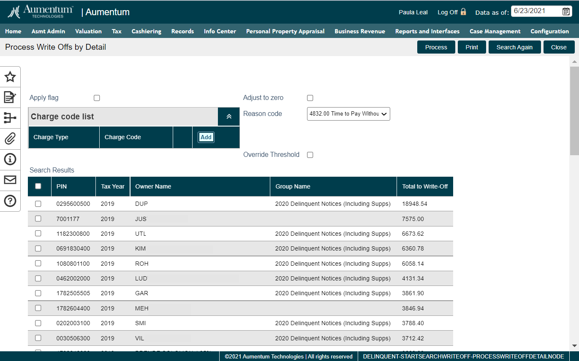
Task: Open the Cashiering menu
Action: pos(146,31)
